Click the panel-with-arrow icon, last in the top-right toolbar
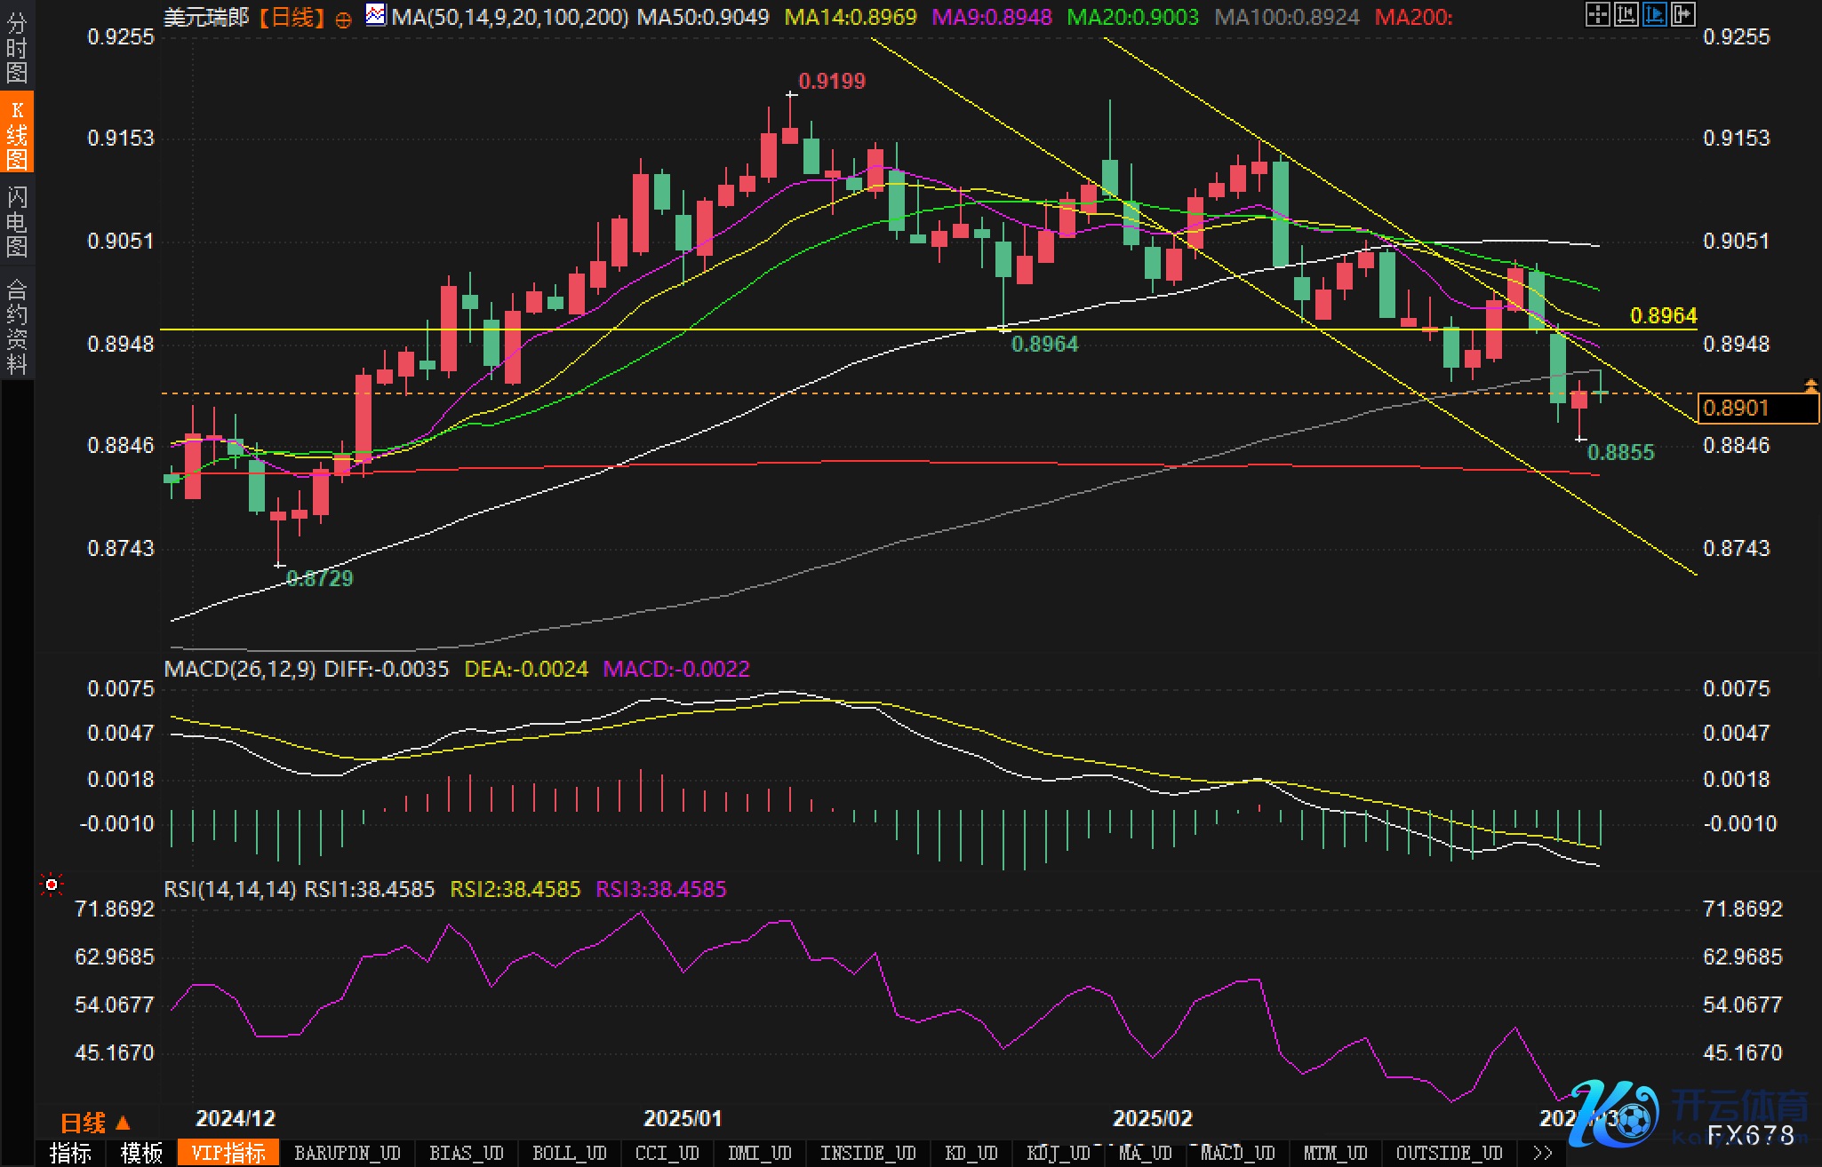The height and width of the screenshot is (1167, 1822). [x=1682, y=14]
